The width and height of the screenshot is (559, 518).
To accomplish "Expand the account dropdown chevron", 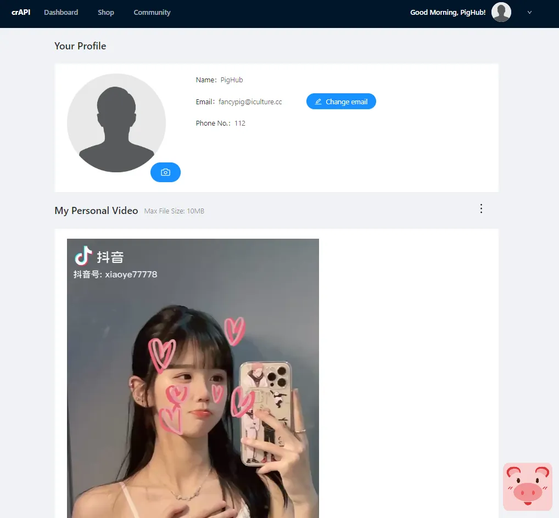I will coord(529,13).
